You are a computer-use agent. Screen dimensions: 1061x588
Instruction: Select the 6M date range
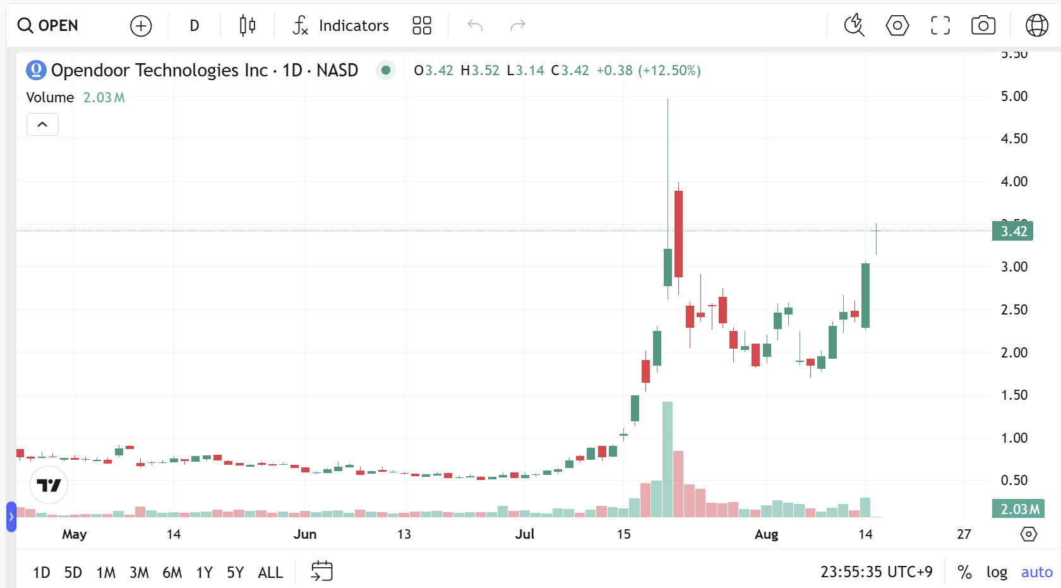coord(172,572)
